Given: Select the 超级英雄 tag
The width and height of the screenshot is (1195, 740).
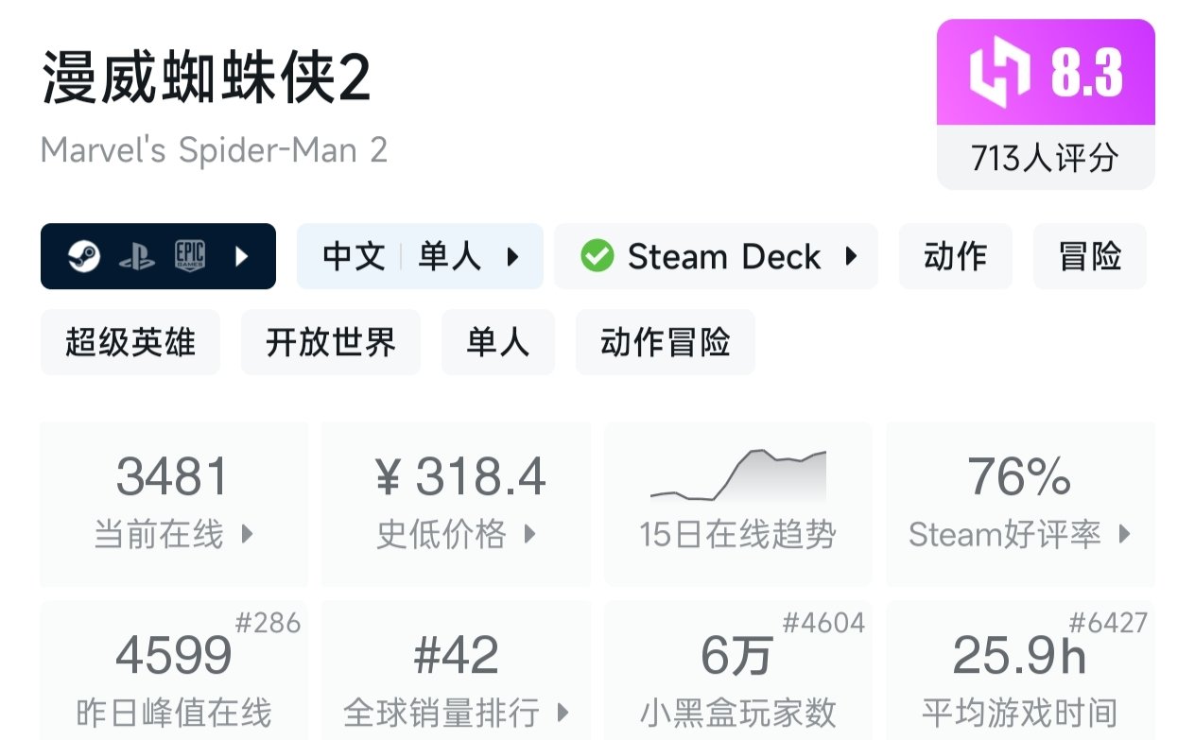Looking at the screenshot, I should click(130, 342).
